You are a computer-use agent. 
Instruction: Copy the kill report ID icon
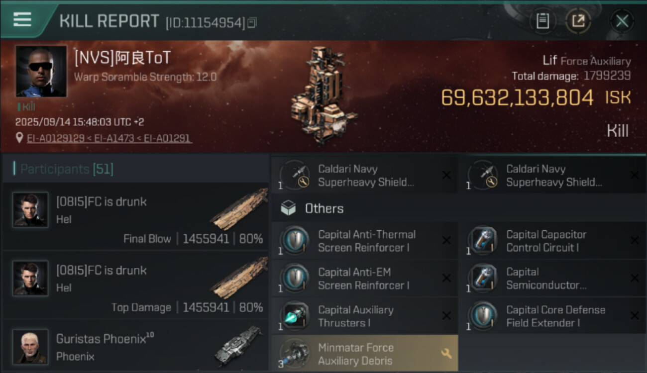tap(252, 22)
